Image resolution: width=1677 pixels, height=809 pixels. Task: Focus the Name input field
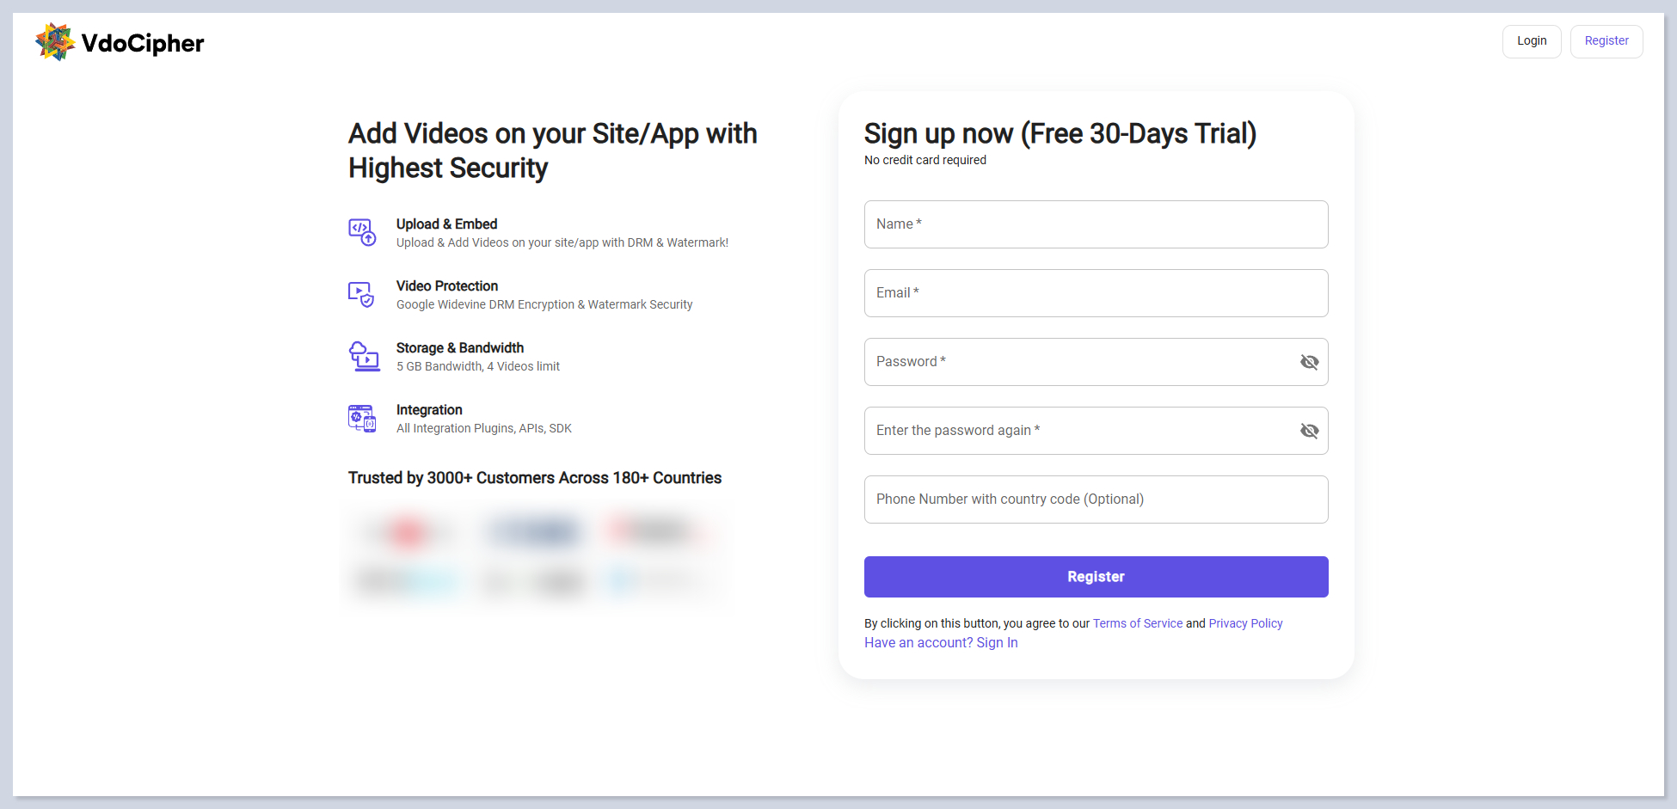(1095, 224)
